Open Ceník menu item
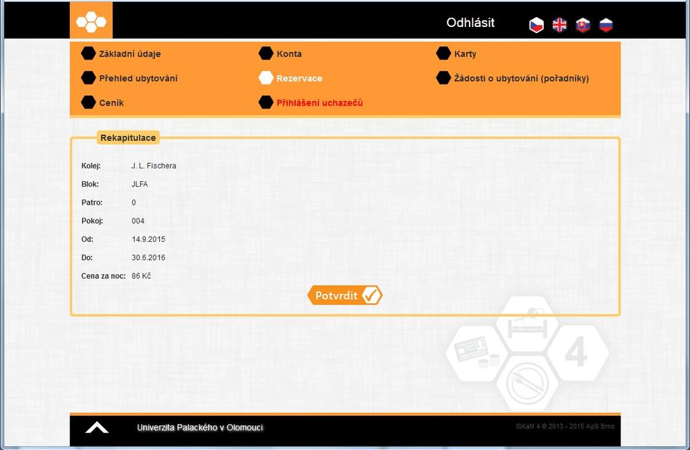Image resolution: width=690 pixels, height=450 pixels. (111, 102)
